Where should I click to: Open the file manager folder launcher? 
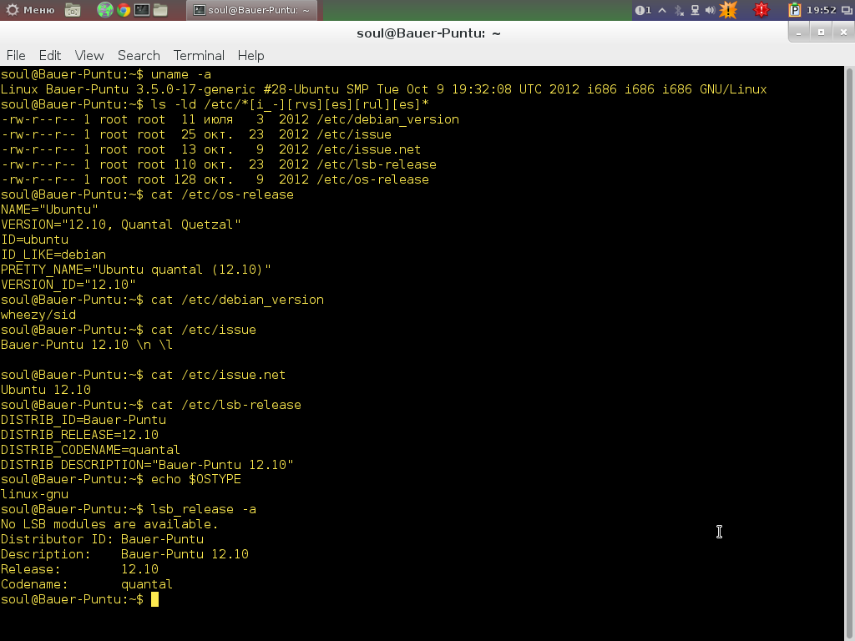click(x=160, y=10)
